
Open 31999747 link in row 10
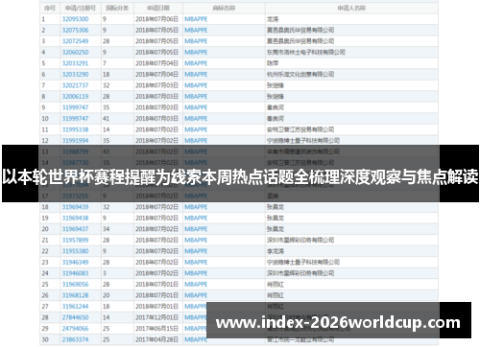click(75, 119)
